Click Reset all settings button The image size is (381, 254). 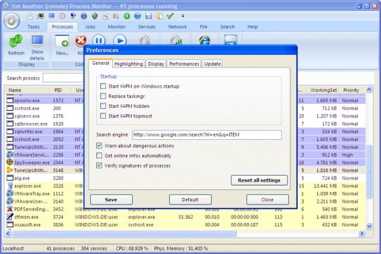[259, 180]
